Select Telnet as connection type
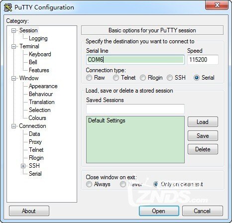This screenshot has height=223, width=232. 116,78
